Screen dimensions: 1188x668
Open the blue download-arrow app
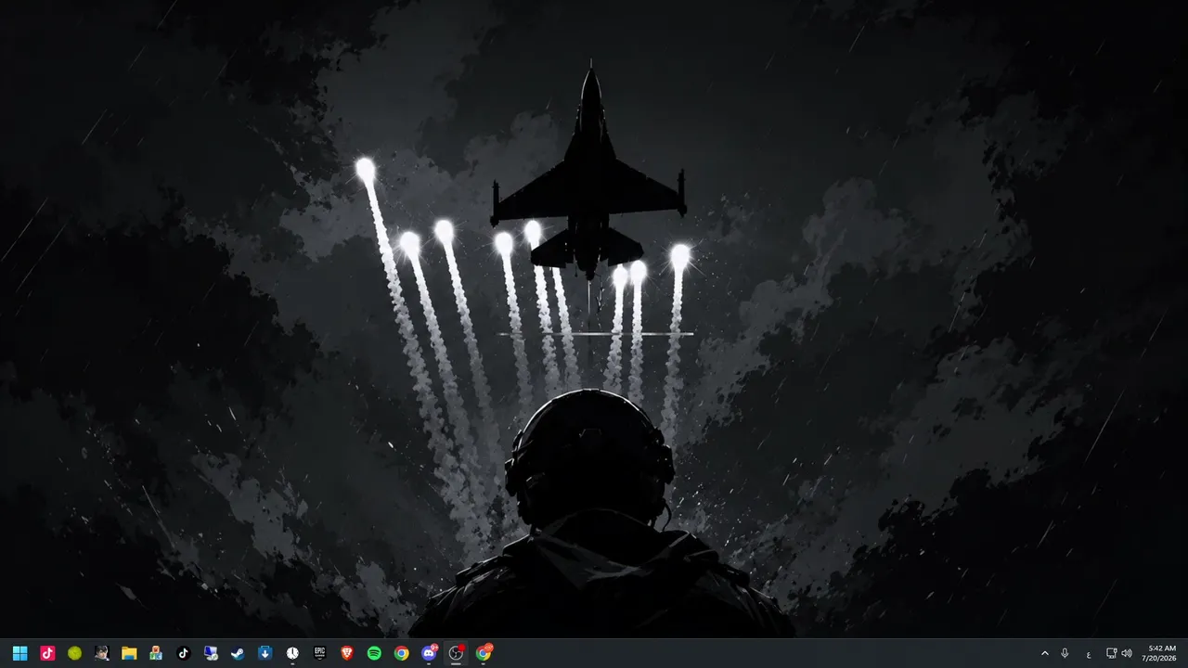[x=265, y=653]
